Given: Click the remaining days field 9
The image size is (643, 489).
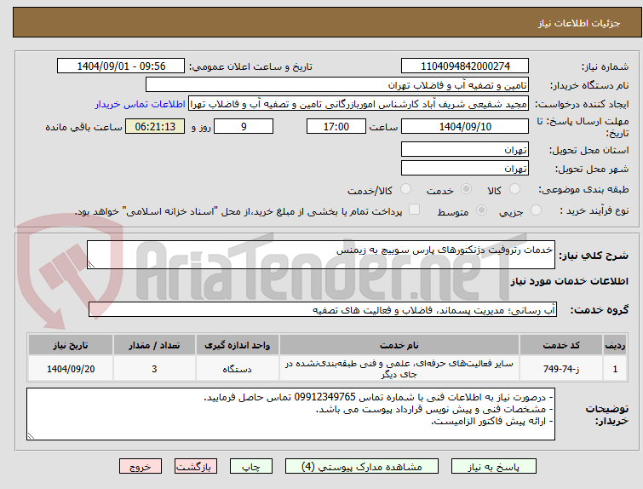Looking at the screenshot, I should pos(244,126).
